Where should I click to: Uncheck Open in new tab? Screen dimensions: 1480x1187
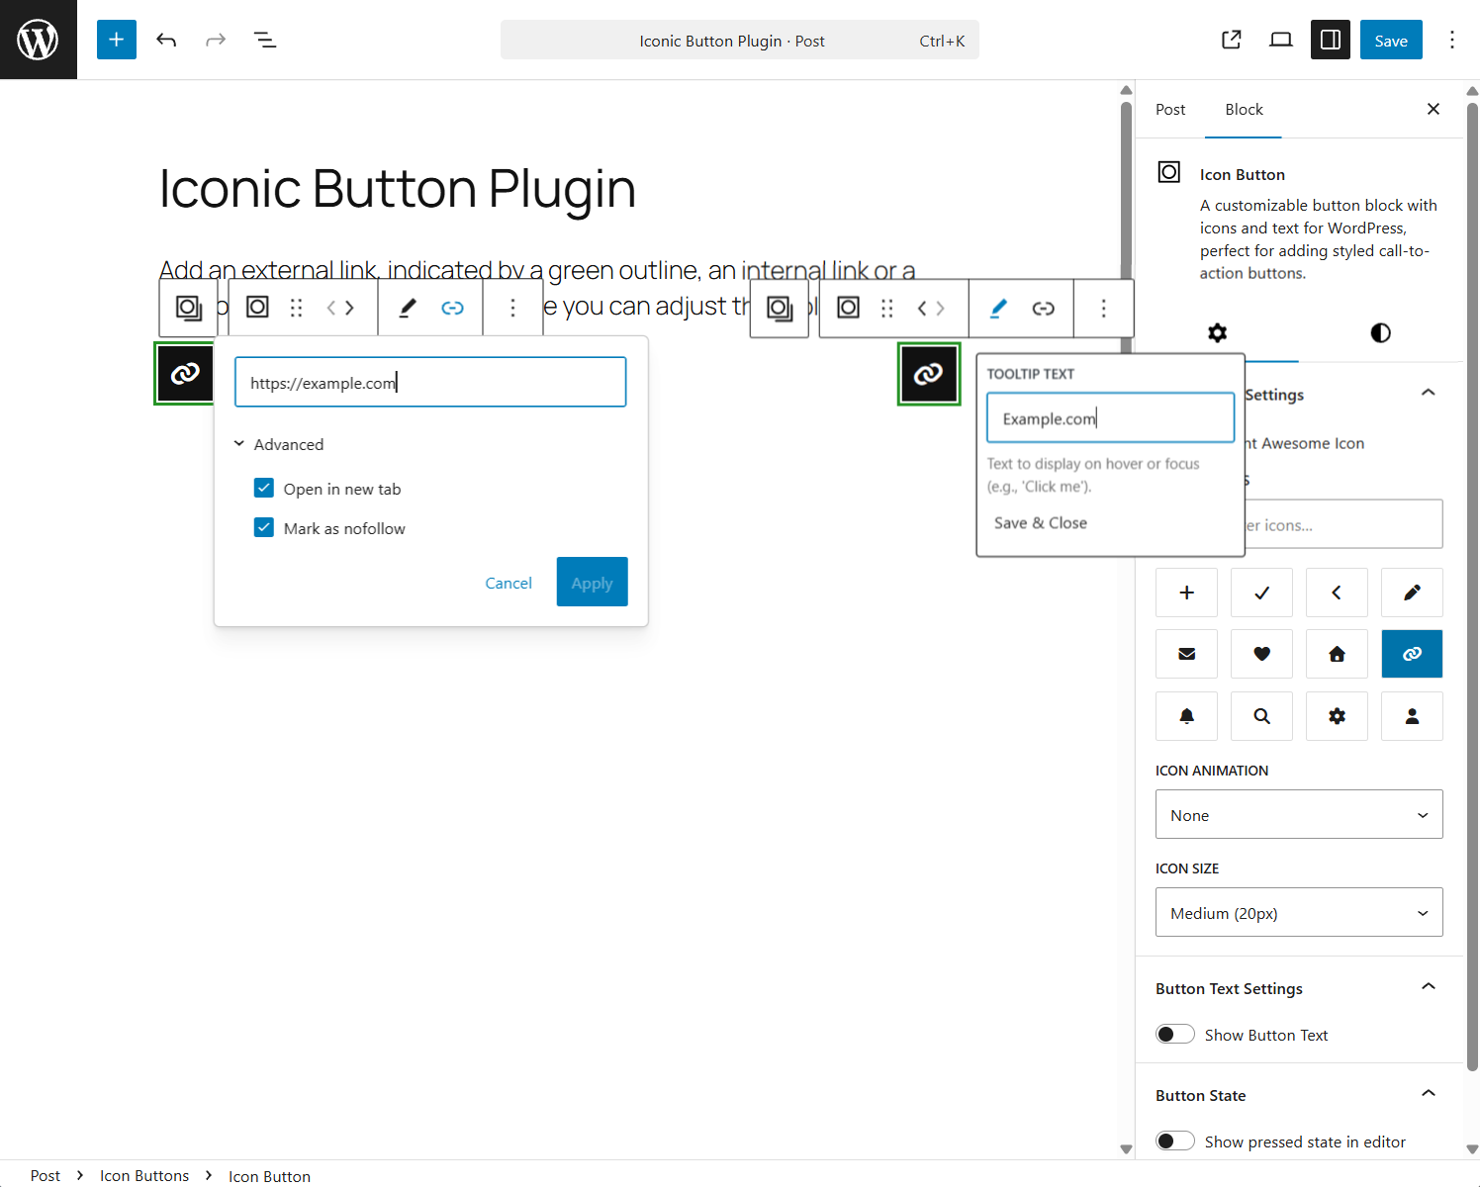point(264,488)
